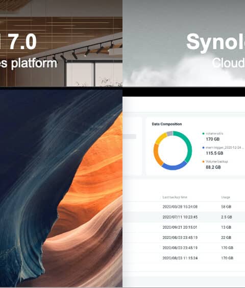Click the '115.5 GB' legend value
Screen dimensions: 245x288
[214, 153]
